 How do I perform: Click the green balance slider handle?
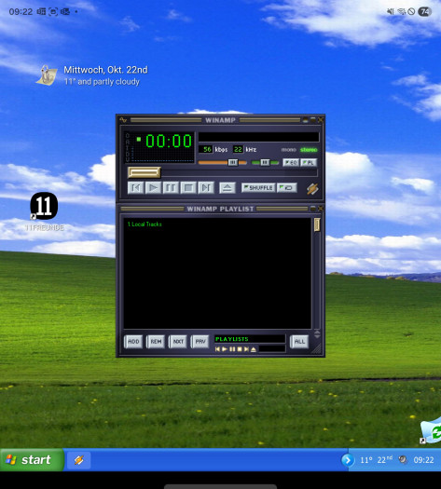265,162
